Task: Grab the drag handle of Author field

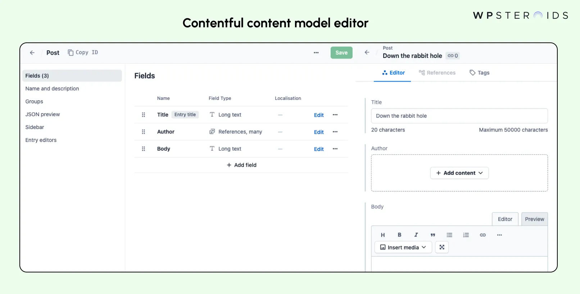Action: pos(143,132)
